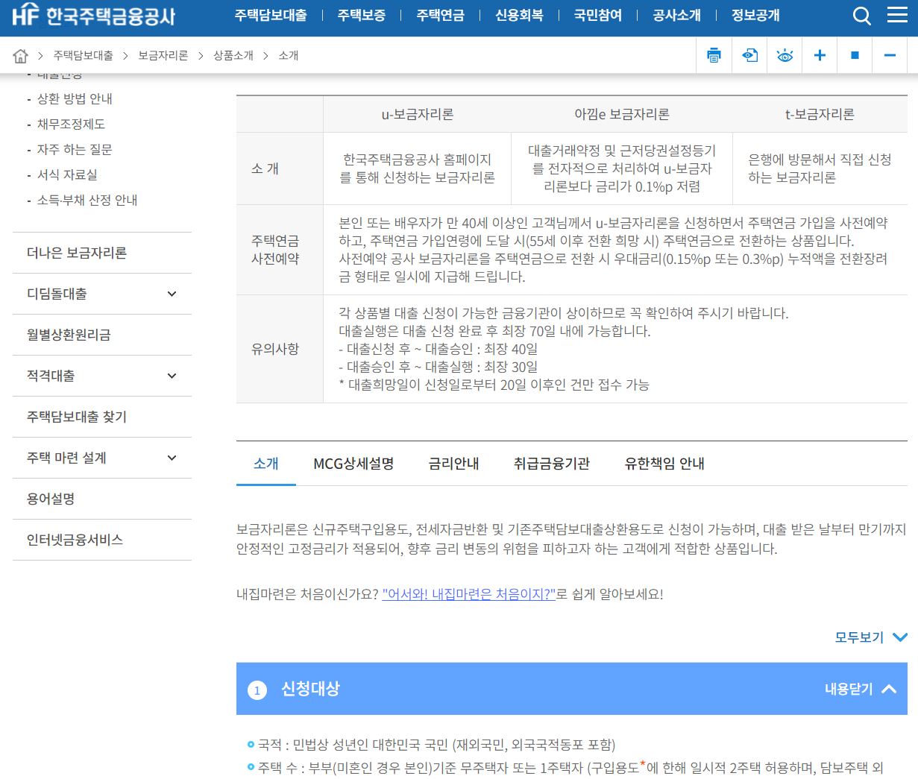This screenshot has width=918, height=779.
Task: Click the 아낌e 보금자리론 column header
Action: 622,114
